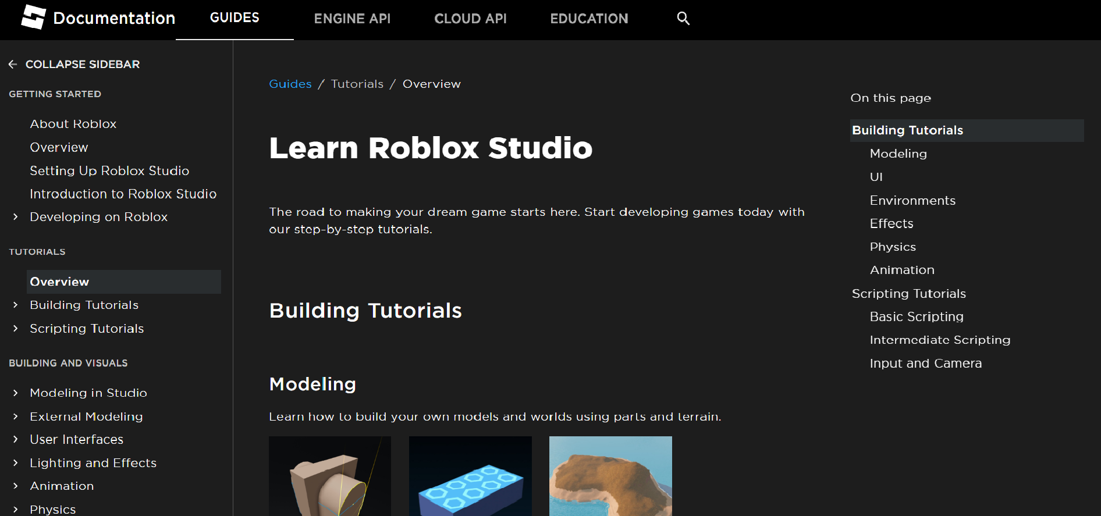Jump to Intermediate Scripting section
Viewport: 1101px width, 516px height.
point(940,340)
